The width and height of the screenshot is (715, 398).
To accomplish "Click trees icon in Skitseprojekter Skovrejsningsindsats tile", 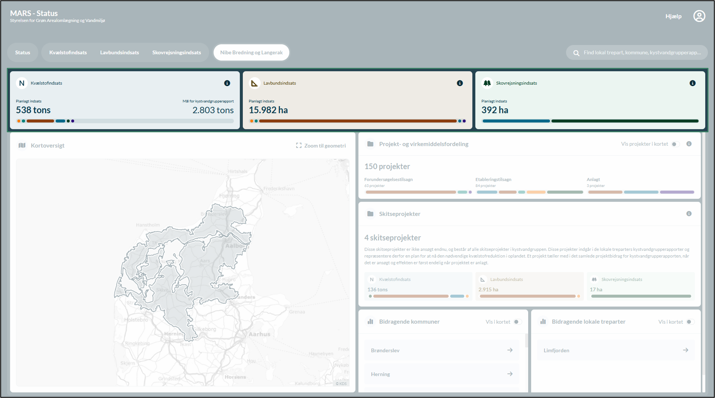I will point(594,279).
